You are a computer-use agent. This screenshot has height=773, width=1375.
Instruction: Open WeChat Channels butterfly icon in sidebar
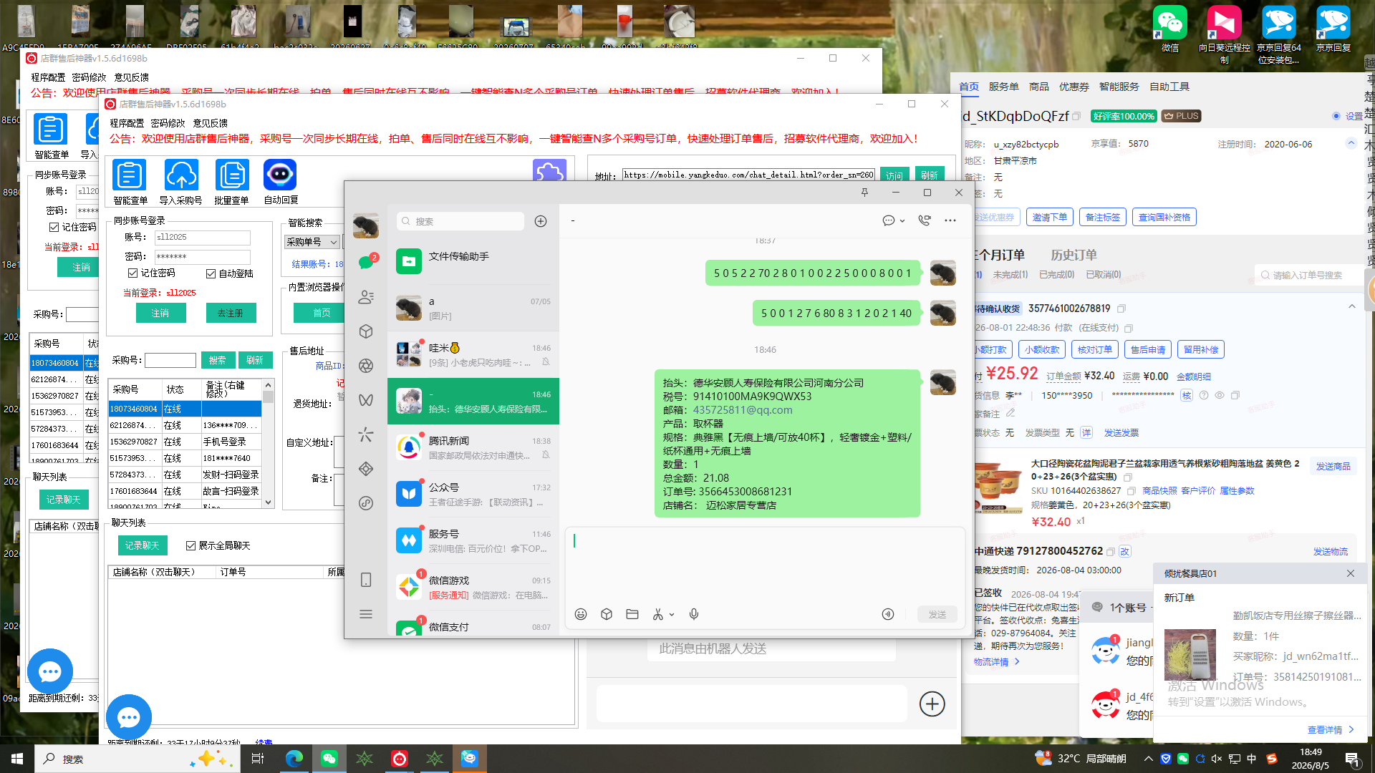coord(366,400)
